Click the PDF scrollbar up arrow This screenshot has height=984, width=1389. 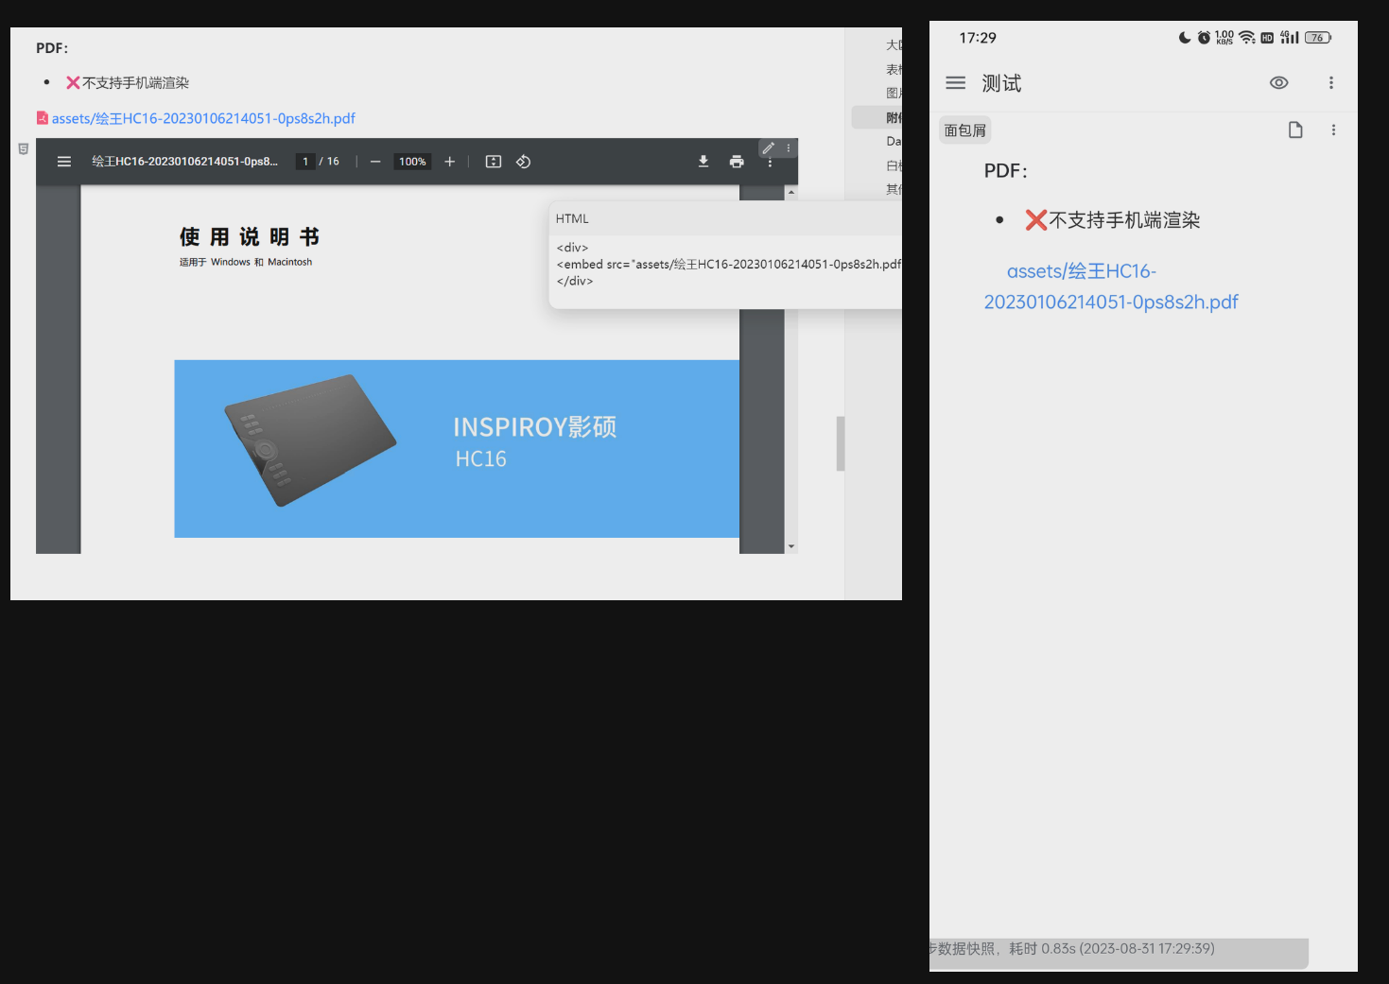click(x=791, y=192)
